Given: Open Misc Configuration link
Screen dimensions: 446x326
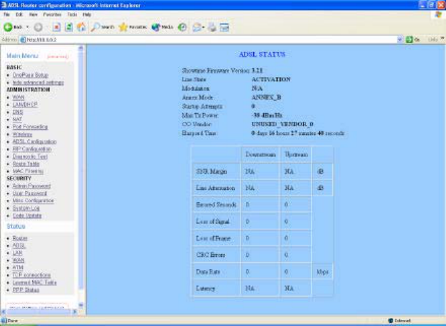Looking at the screenshot, I should coord(33,201).
